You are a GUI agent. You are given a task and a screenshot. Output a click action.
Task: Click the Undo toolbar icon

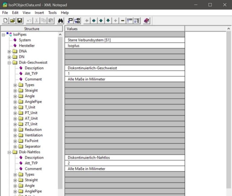pyautogui.click(x=29, y=21)
